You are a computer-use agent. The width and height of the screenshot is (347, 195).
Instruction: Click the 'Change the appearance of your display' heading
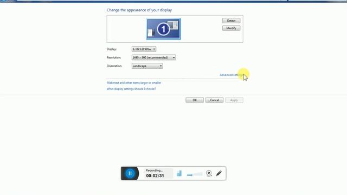139,10
